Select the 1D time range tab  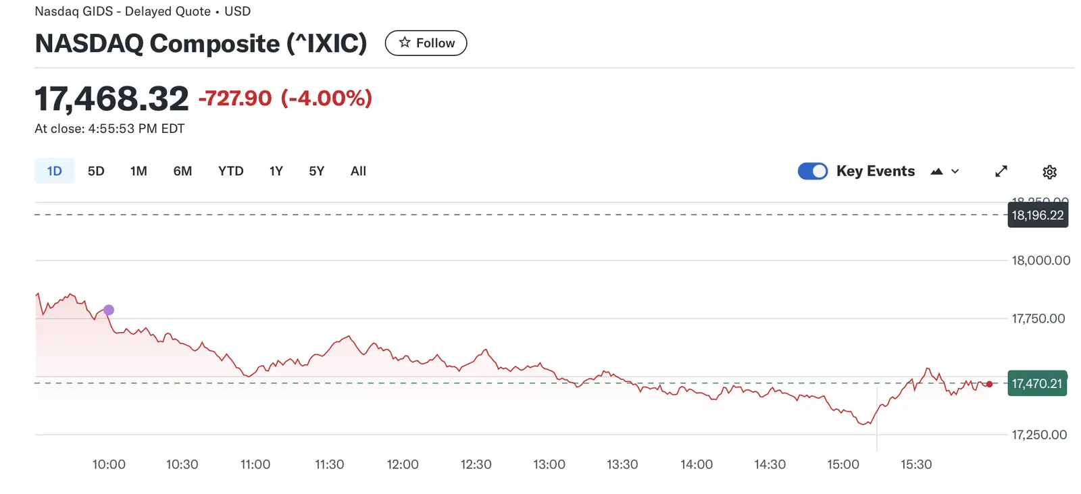click(55, 171)
